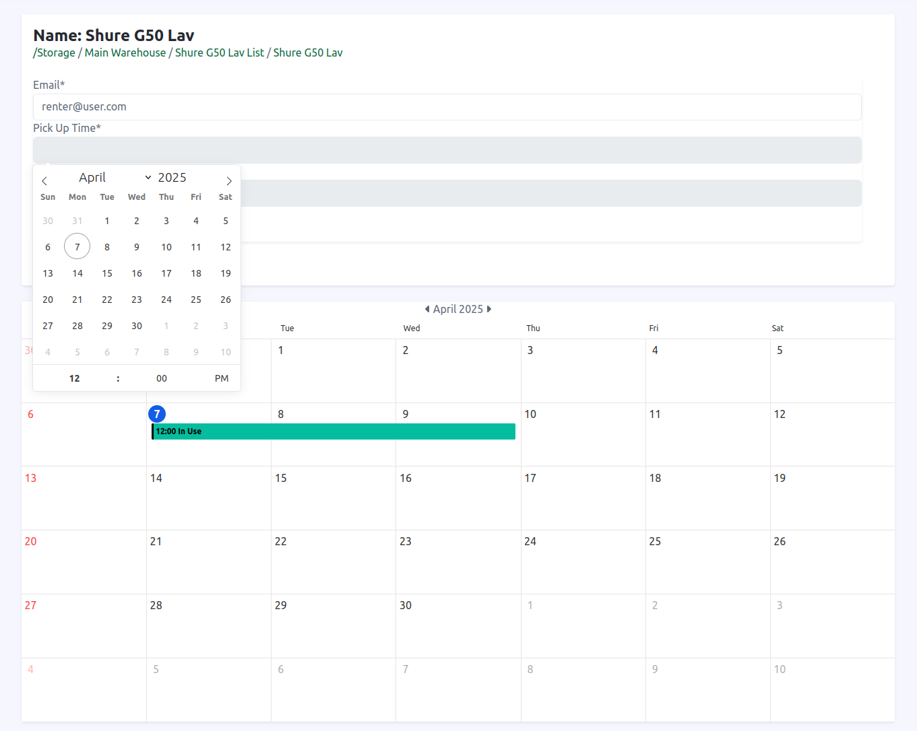This screenshot has height=731, width=917.
Task: Click the Email input field
Action: [447, 107]
